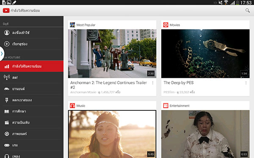Open the browse channels row with the plus icon

tap(32, 44)
